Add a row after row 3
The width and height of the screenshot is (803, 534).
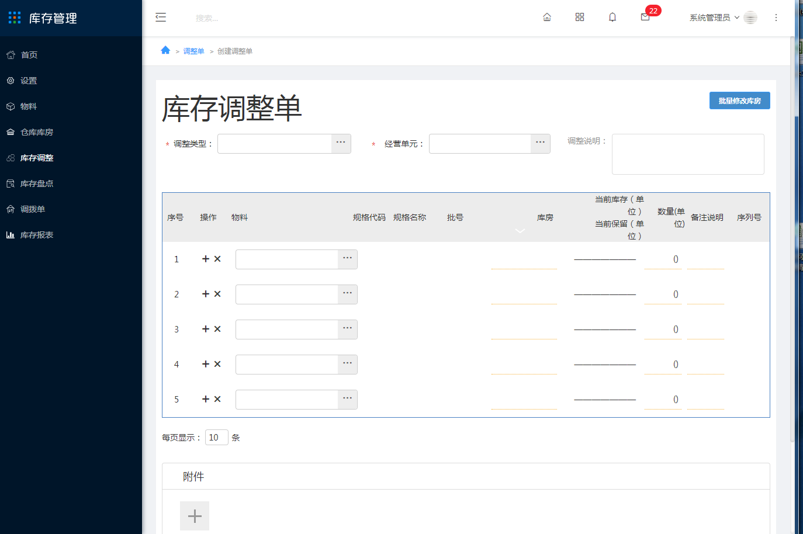click(206, 329)
